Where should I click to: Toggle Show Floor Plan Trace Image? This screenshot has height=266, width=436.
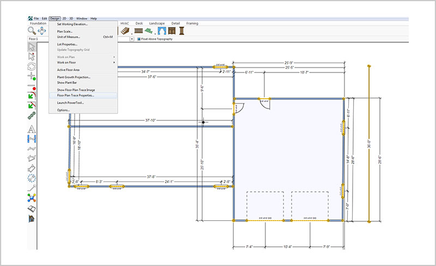tap(76, 89)
